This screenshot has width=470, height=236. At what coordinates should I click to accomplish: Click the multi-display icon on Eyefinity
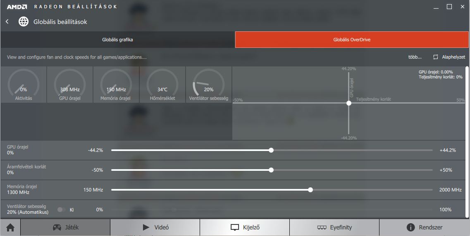[322, 228]
